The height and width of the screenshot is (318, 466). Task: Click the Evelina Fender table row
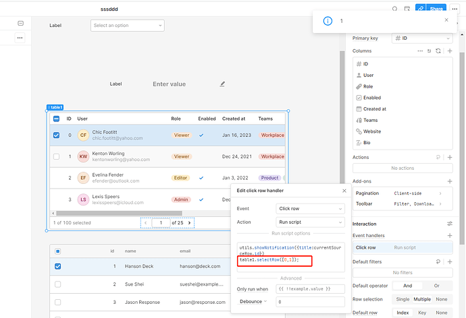click(x=167, y=178)
